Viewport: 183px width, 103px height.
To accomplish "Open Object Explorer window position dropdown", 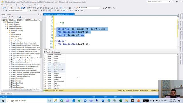I will pyautogui.click(x=37, y=14).
